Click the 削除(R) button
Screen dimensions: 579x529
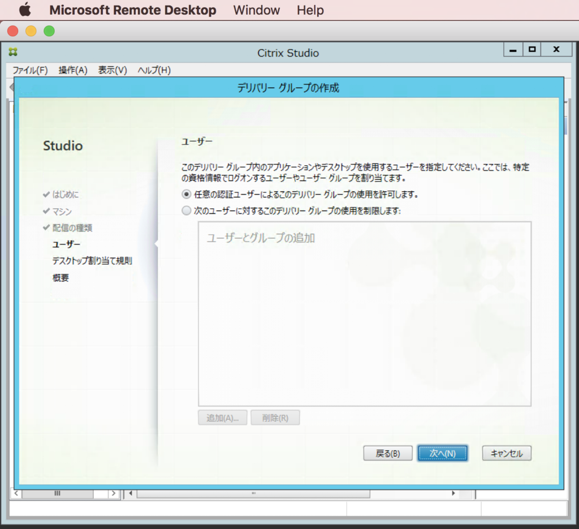pos(275,418)
